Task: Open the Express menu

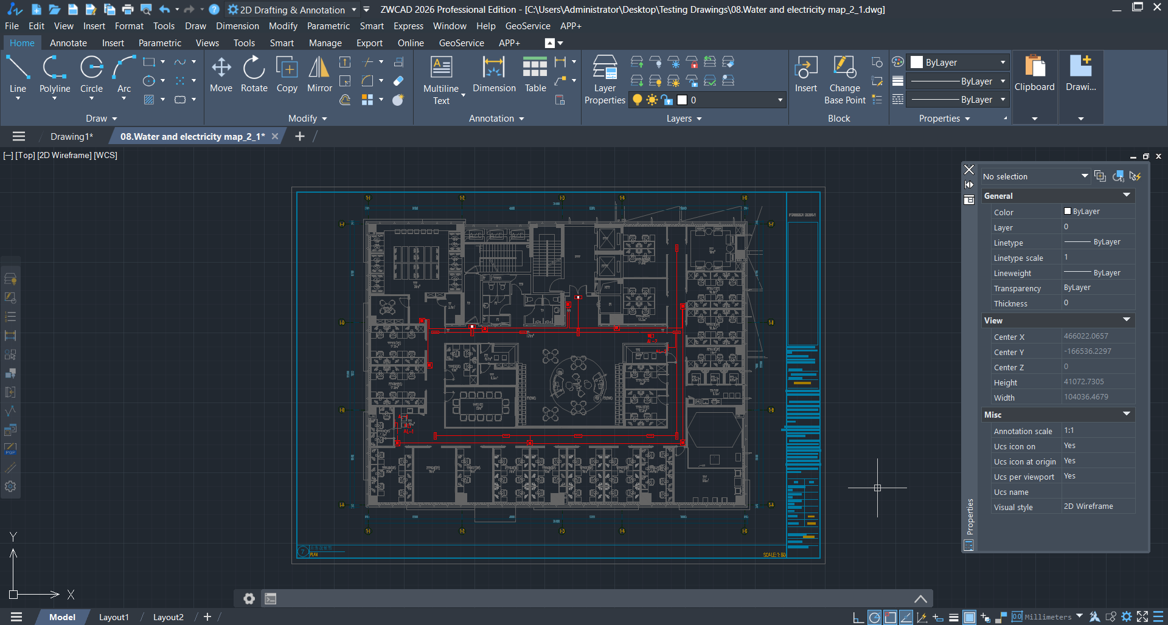Action: click(408, 26)
